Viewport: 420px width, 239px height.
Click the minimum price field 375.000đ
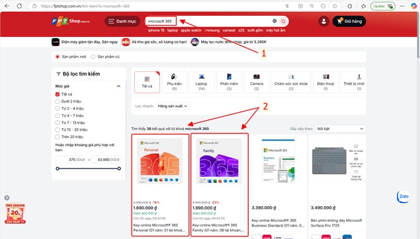pyautogui.click(x=71, y=160)
